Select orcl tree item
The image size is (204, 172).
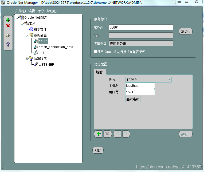(41, 53)
